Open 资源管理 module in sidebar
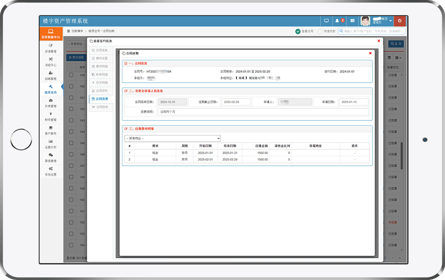The width and height of the screenshot is (445, 280). [x=51, y=48]
